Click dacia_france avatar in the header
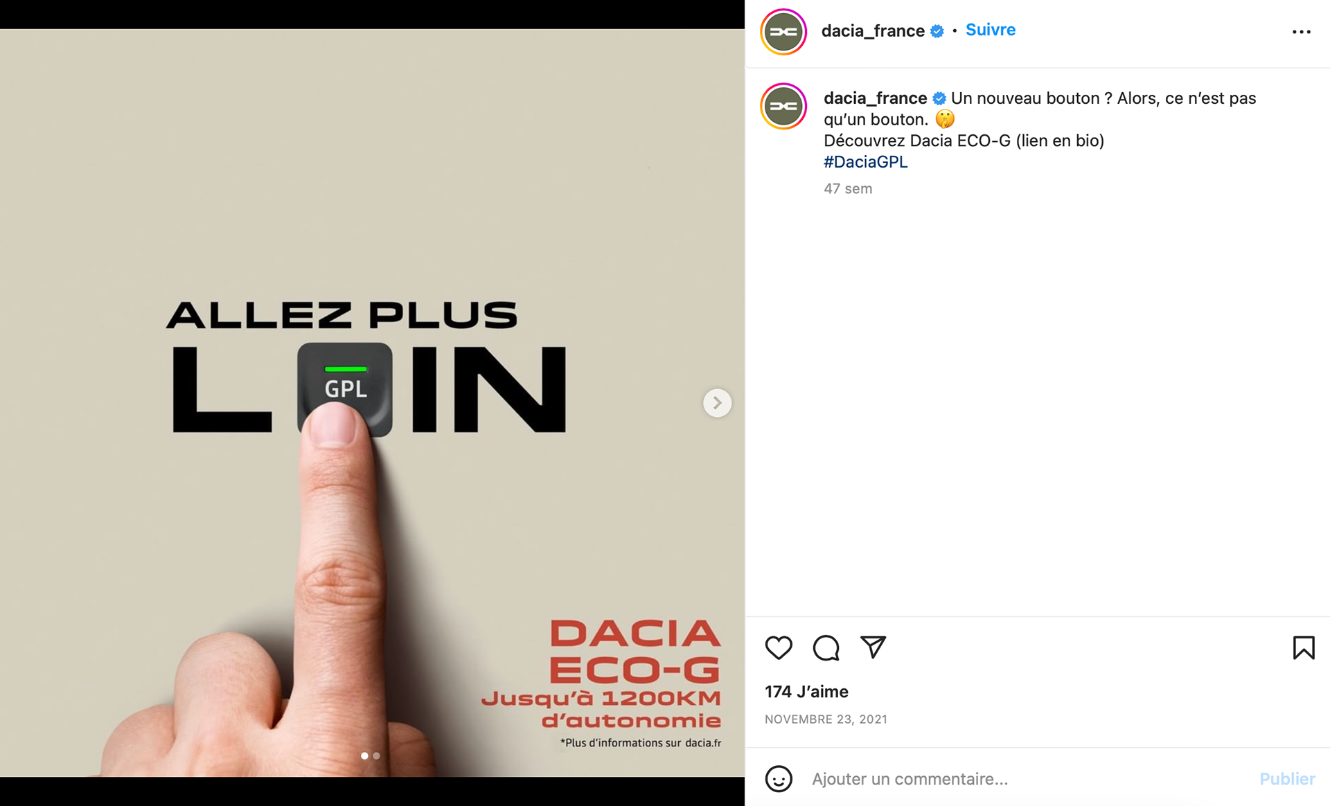The image size is (1330, 806). 783,32
